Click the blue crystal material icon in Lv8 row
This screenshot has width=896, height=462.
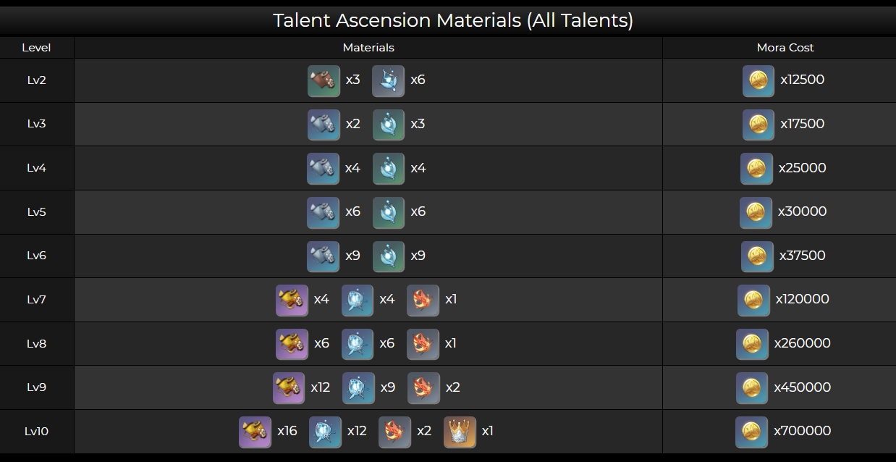click(x=358, y=344)
